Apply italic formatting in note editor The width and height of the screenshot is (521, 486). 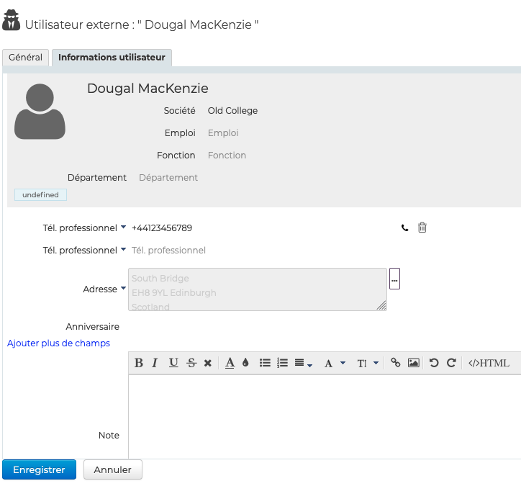pos(155,363)
